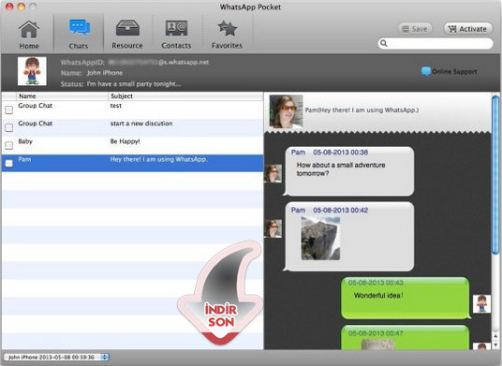Click the 05-08-2013 00:42 message timestamp
The height and width of the screenshot is (366, 502).
[341, 211]
